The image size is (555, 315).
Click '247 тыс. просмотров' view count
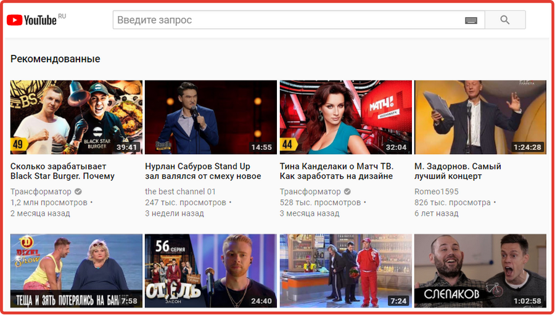pyautogui.click(x=186, y=202)
